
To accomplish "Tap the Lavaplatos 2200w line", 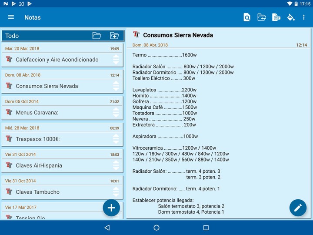I will coord(164,90).
